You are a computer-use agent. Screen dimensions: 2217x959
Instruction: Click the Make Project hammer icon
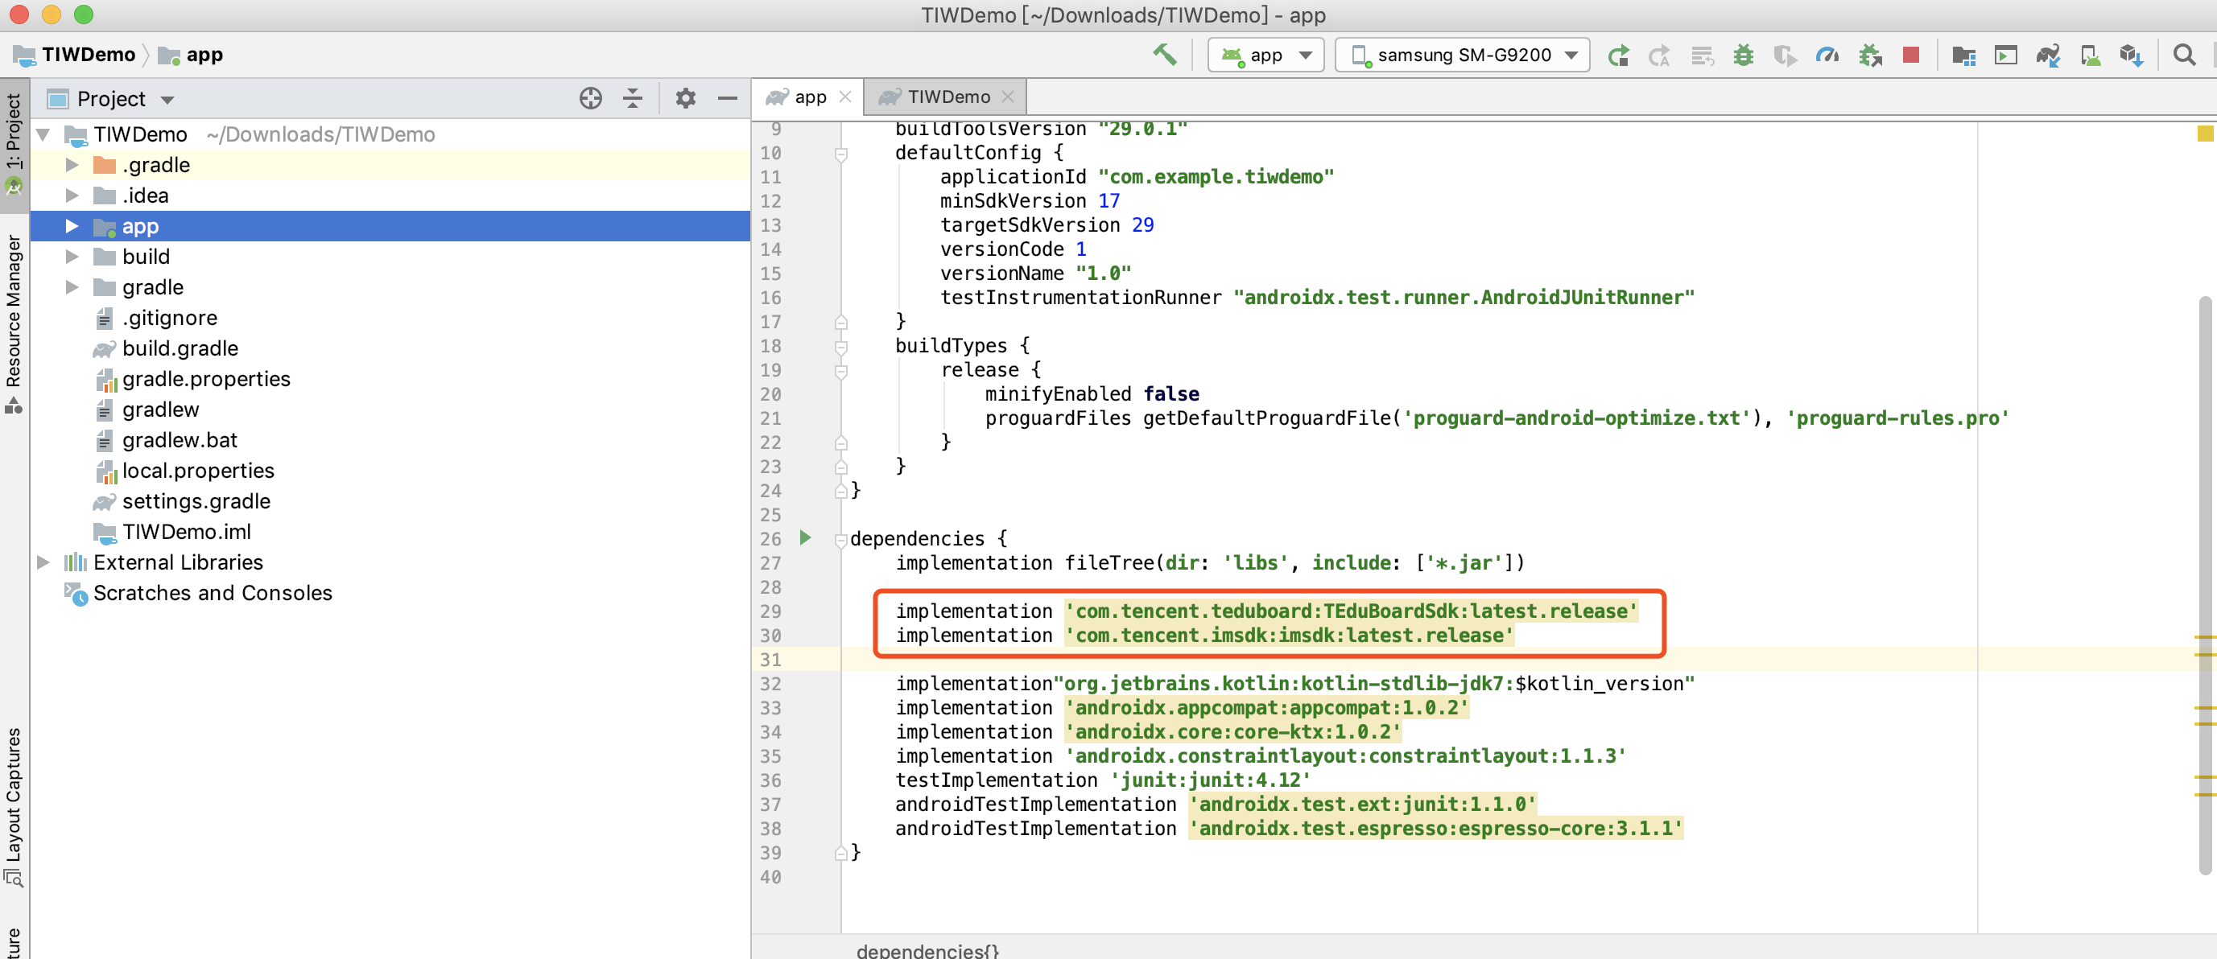1163,55
